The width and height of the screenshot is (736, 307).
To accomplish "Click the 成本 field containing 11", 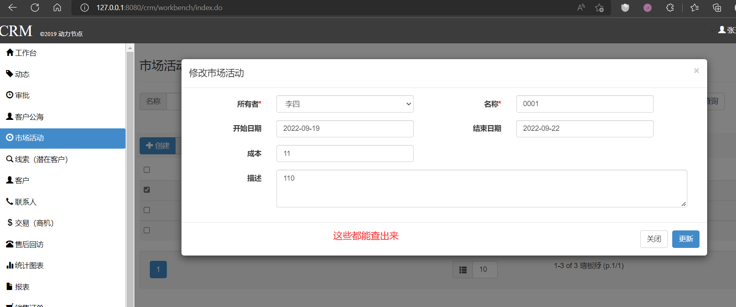I will pyautogui.click(x=345, y=153).
